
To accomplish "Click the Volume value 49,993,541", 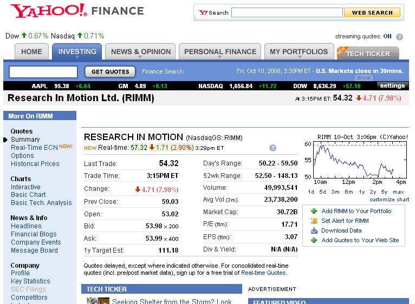I will 281,188.
